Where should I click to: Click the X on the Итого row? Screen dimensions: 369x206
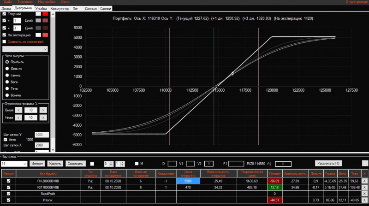click(x=364, y=200)
